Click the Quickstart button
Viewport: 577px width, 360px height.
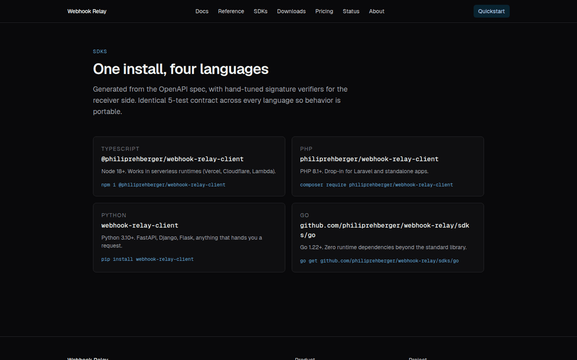(491, 11)
